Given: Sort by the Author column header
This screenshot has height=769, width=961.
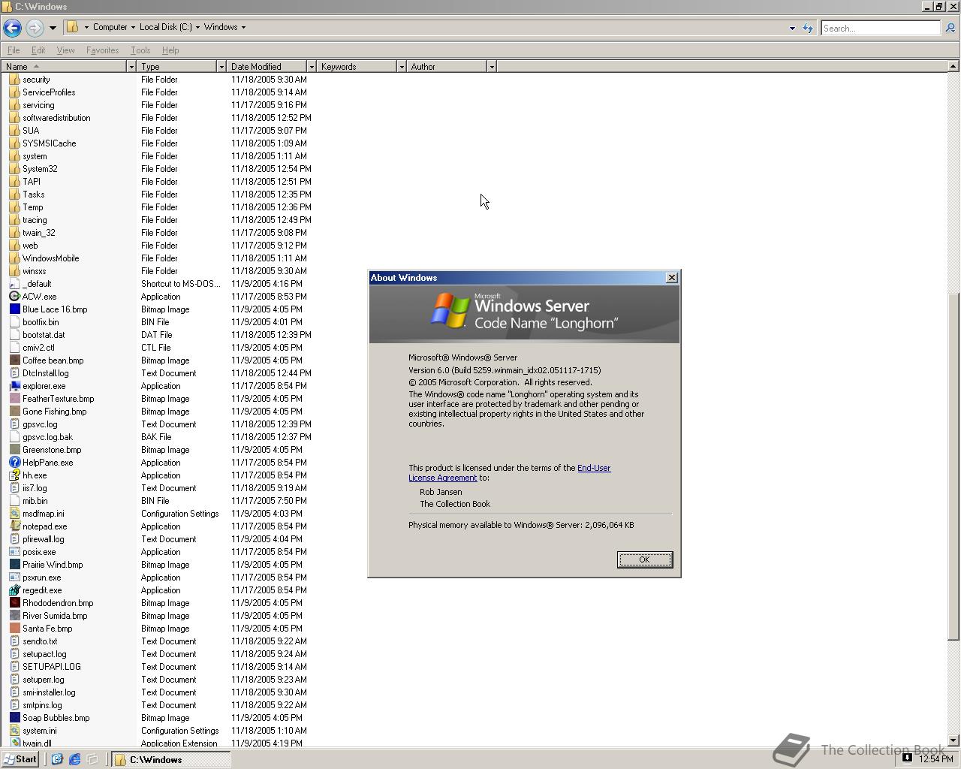Looking at the screenshot, I should point(447,67).
